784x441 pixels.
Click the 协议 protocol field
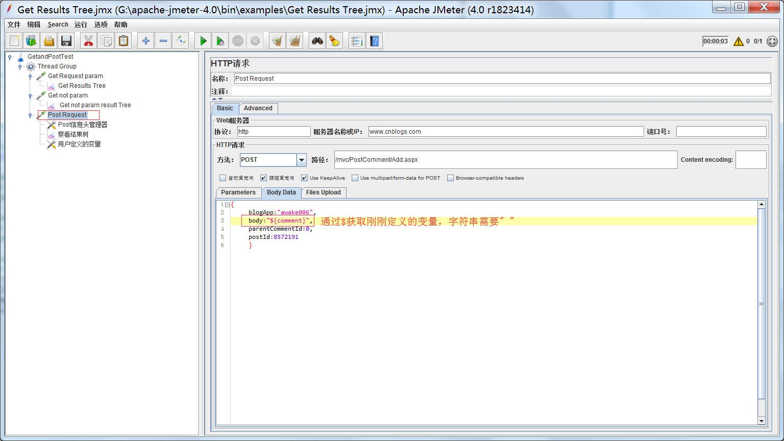274,132
